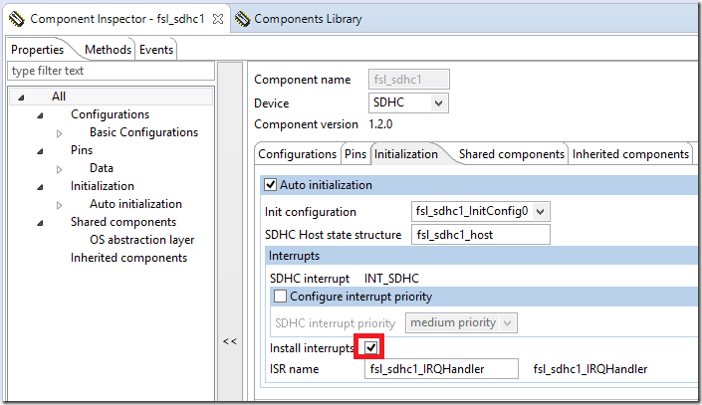The image size is (702, 405).
Task: Collapse the Initialization tree node
Action: coord(40,187)
